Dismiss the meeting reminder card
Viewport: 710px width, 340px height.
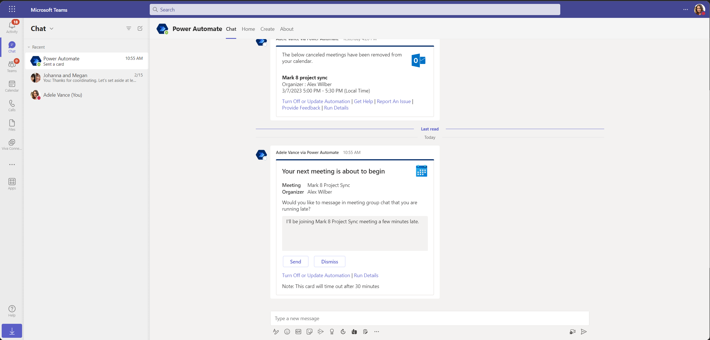pos(329,261)
